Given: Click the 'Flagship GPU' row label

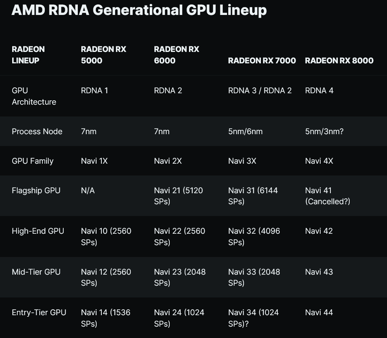Looking at the screenshot, I should pyautogui.click(x=36, y=190).
